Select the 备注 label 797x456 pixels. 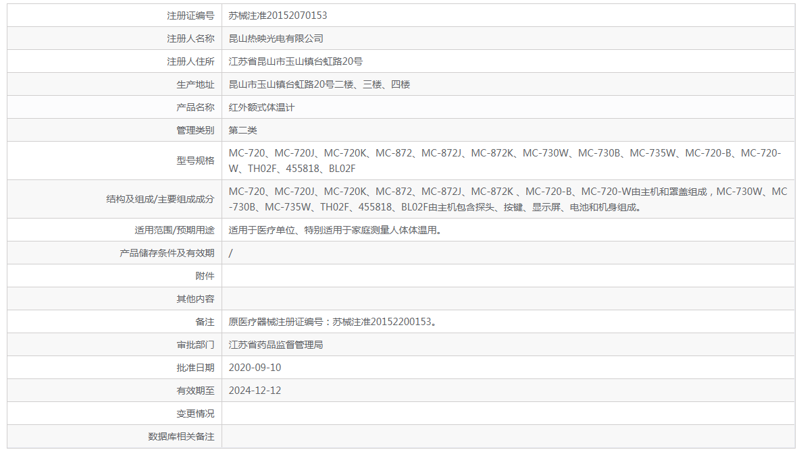click(x=205, y=322)
